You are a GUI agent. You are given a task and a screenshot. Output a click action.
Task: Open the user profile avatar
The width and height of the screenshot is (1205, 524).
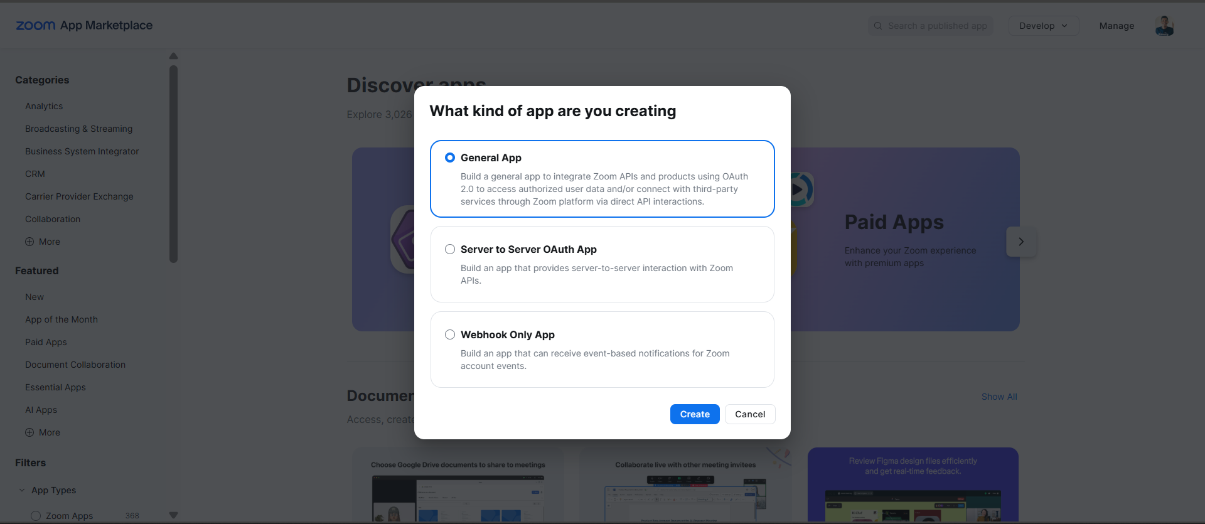(1164, 26)
